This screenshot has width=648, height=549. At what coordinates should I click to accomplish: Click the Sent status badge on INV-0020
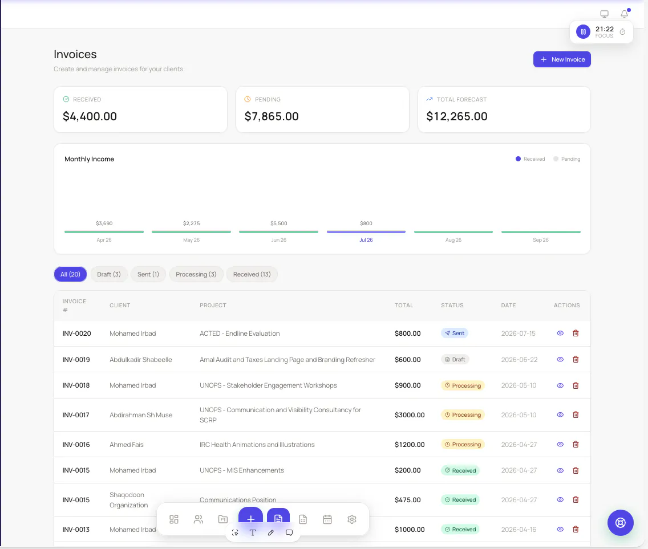point(454,333)
